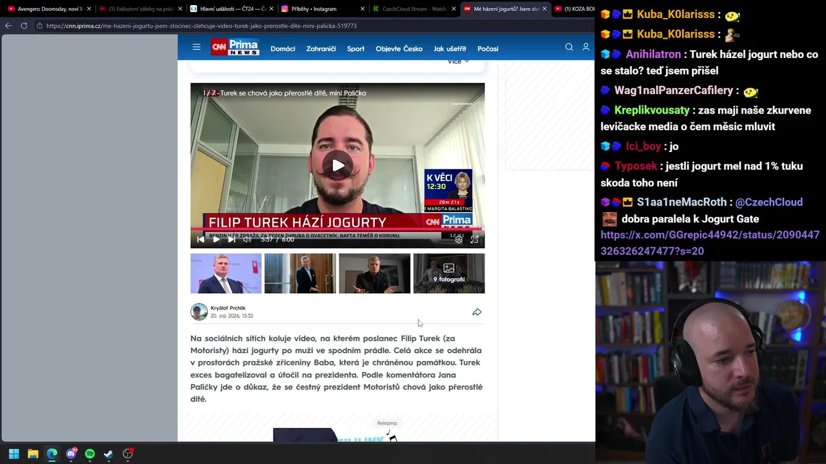Skip to previous video in the player
This screenshot has height=464, width=826.
(201, 239)
